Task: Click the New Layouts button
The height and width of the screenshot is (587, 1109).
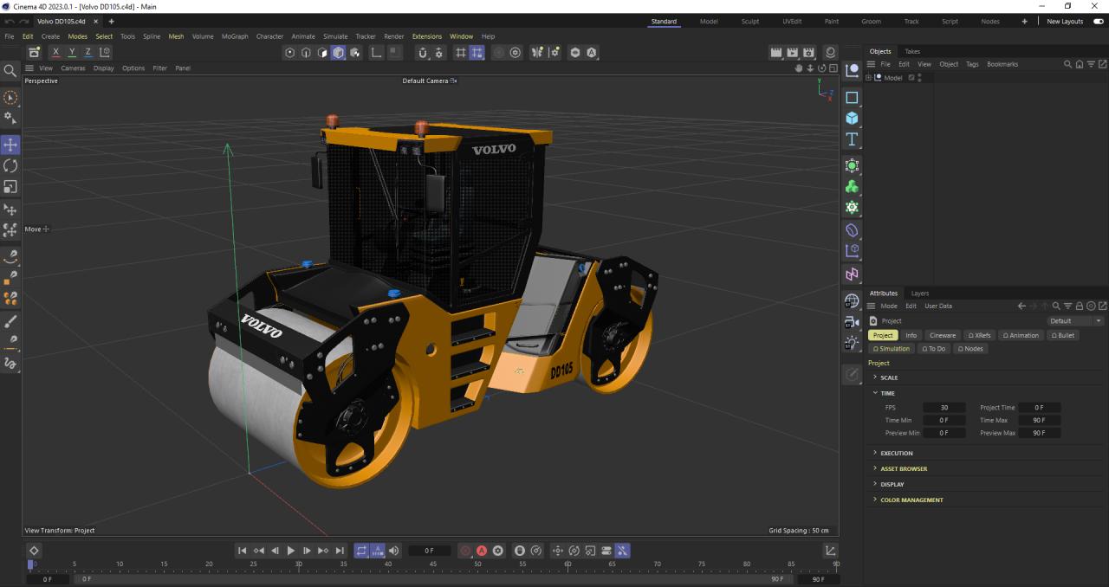Action: 1065,22
